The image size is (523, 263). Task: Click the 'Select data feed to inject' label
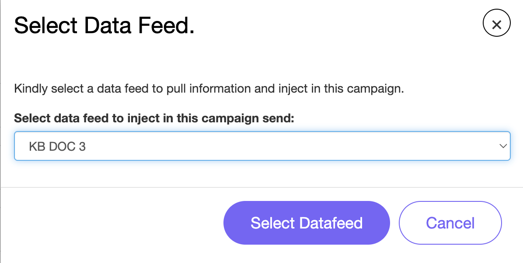tap(154, 118)
